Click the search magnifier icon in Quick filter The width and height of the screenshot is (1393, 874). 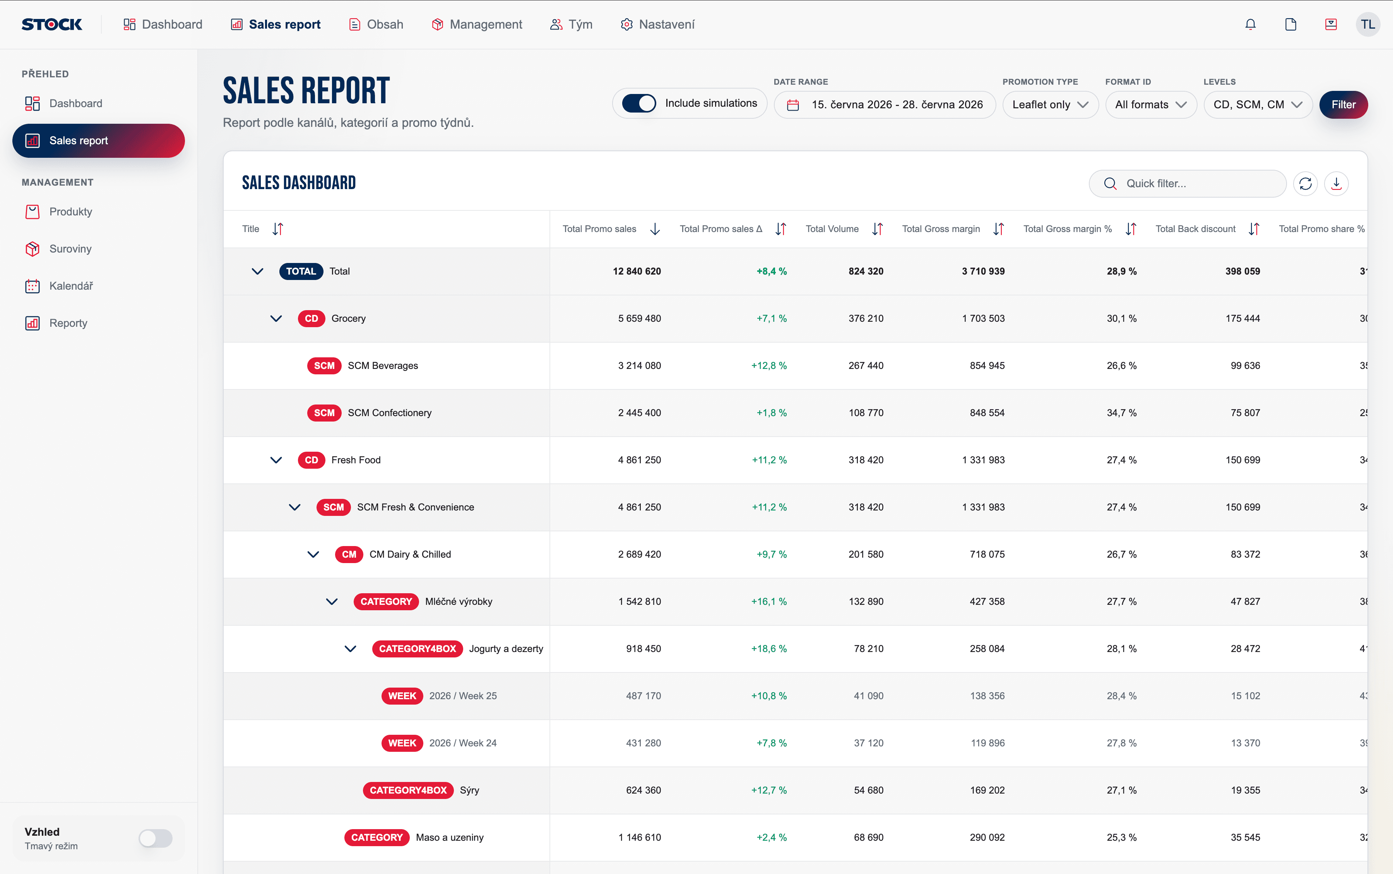coord(1110,183)
